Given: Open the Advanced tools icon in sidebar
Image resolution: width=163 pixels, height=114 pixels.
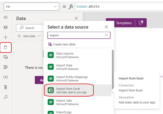Looking at the screenshot, I should (x=6, y=87).
